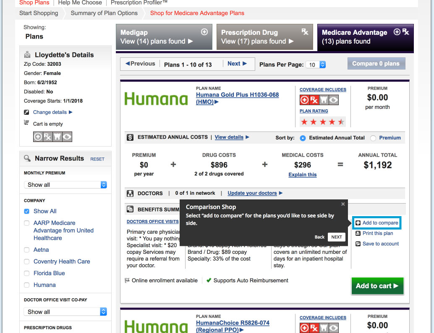Go to Summary of Plan Options step
Image resolution: width=434 pixels, height=333 pixels.
coord(104,13)
